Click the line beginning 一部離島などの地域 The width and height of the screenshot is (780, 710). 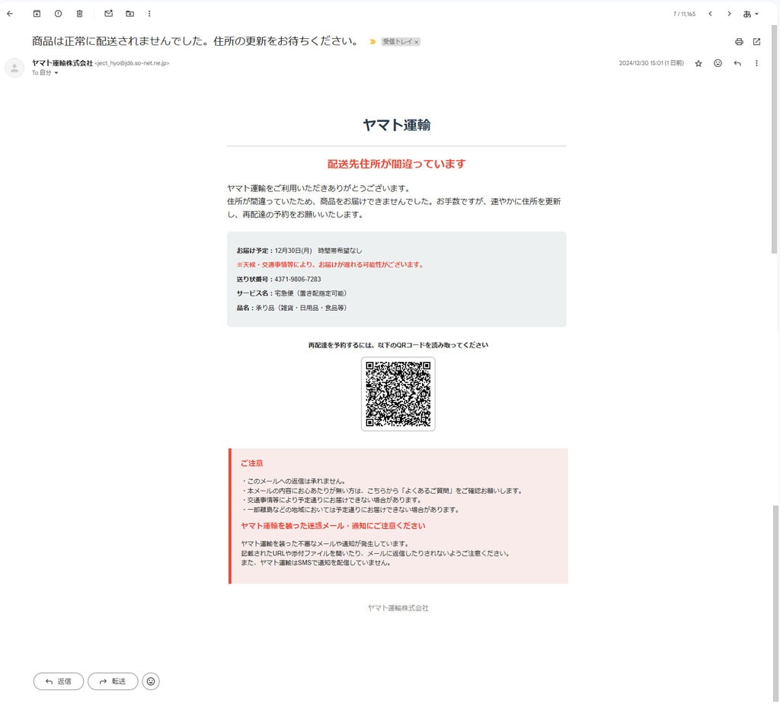click(x=351, y=510)
